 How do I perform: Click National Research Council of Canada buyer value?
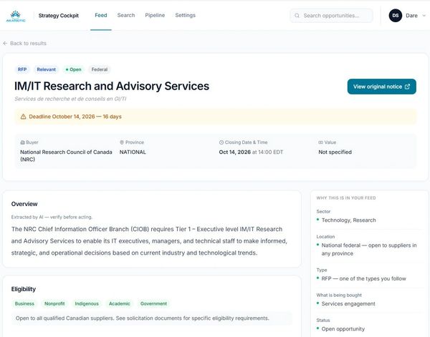point(66,155)
